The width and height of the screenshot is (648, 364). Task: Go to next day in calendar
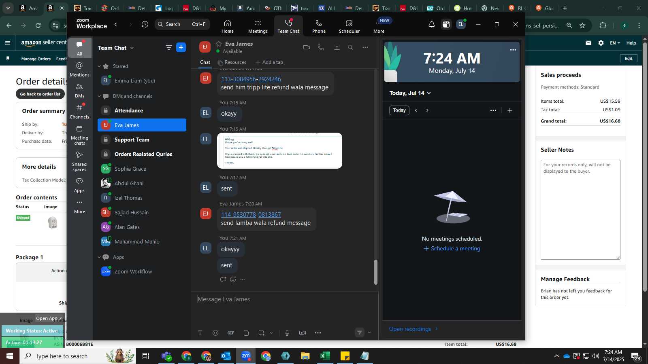tap(427, 110)
